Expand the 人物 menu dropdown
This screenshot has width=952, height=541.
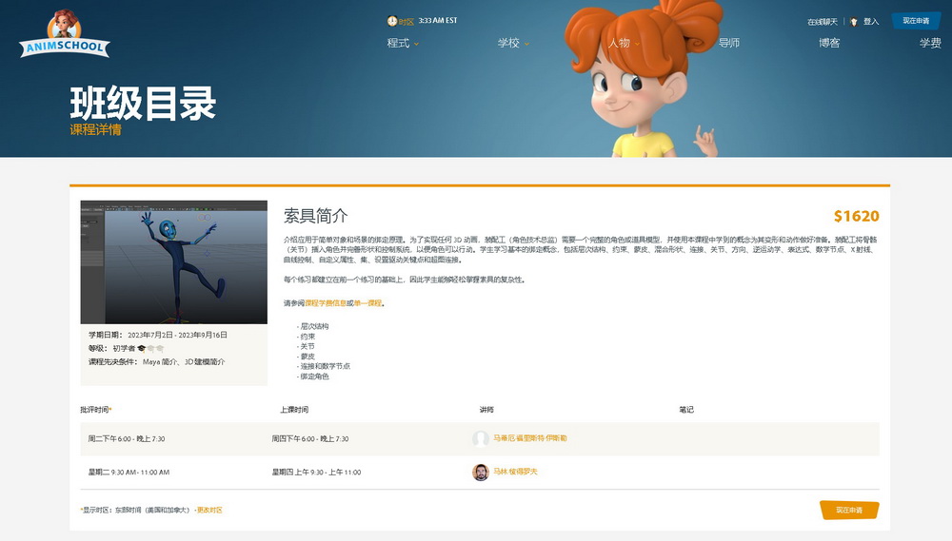coord(625,43)
